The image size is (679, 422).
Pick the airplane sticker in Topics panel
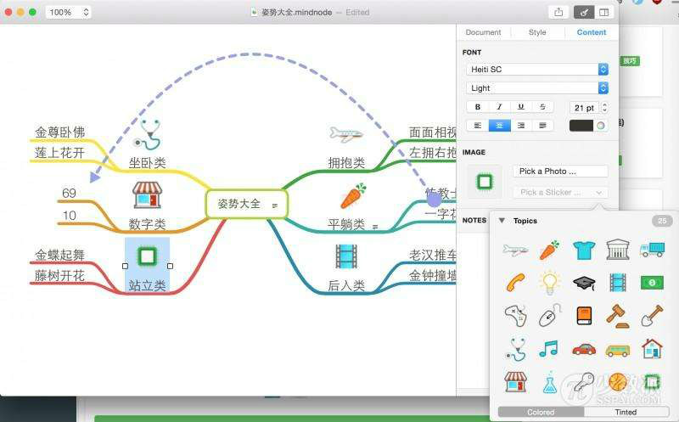pyautogui.click(x=515, y=250)
